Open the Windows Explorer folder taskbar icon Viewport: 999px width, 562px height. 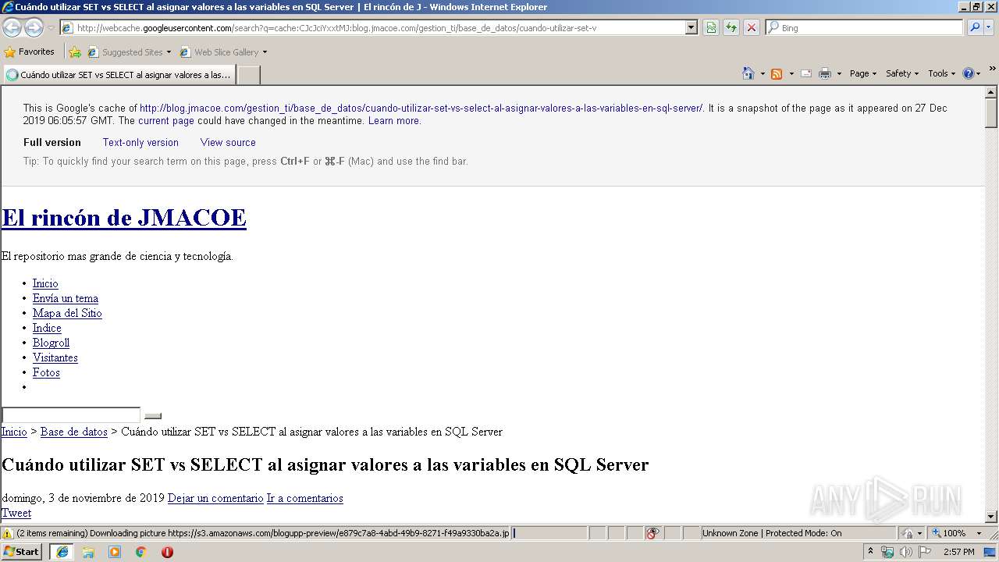click(x=88, y=552)
